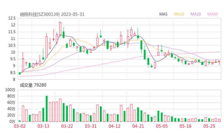Click the 100万 volume axis label
The width and height of the screenshot is (224, 133).
point(10,90)
